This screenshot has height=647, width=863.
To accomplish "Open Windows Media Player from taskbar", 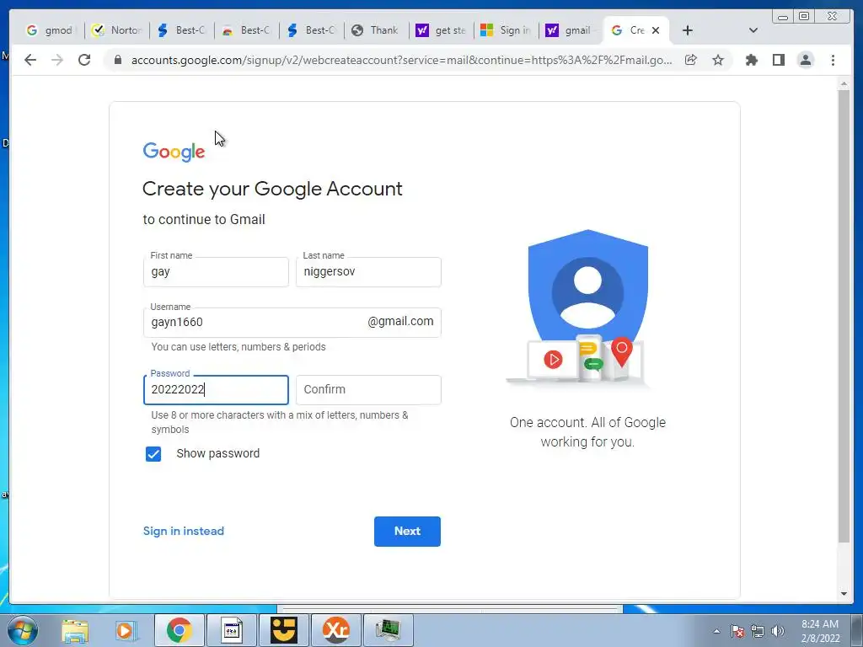I will [x=126, y=630].
